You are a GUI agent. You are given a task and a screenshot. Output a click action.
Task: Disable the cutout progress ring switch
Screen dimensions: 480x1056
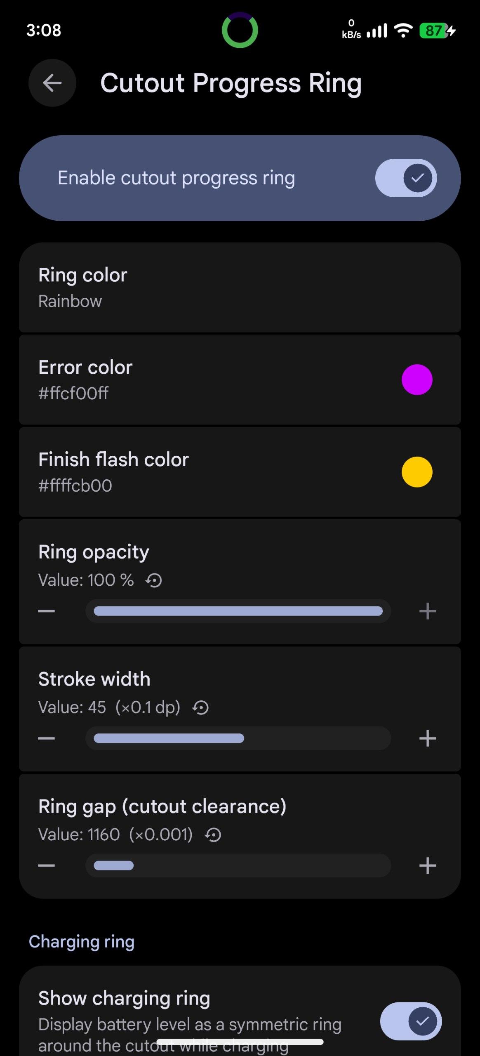click(x=406, y=178)
